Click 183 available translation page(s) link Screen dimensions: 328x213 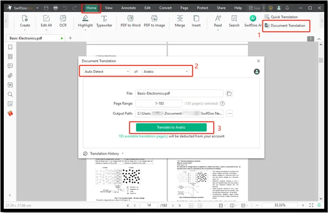(143, 136)
